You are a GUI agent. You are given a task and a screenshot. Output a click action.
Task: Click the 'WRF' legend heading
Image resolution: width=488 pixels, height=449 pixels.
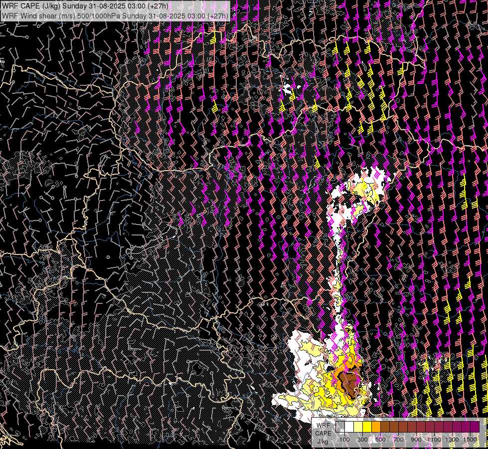324,426
